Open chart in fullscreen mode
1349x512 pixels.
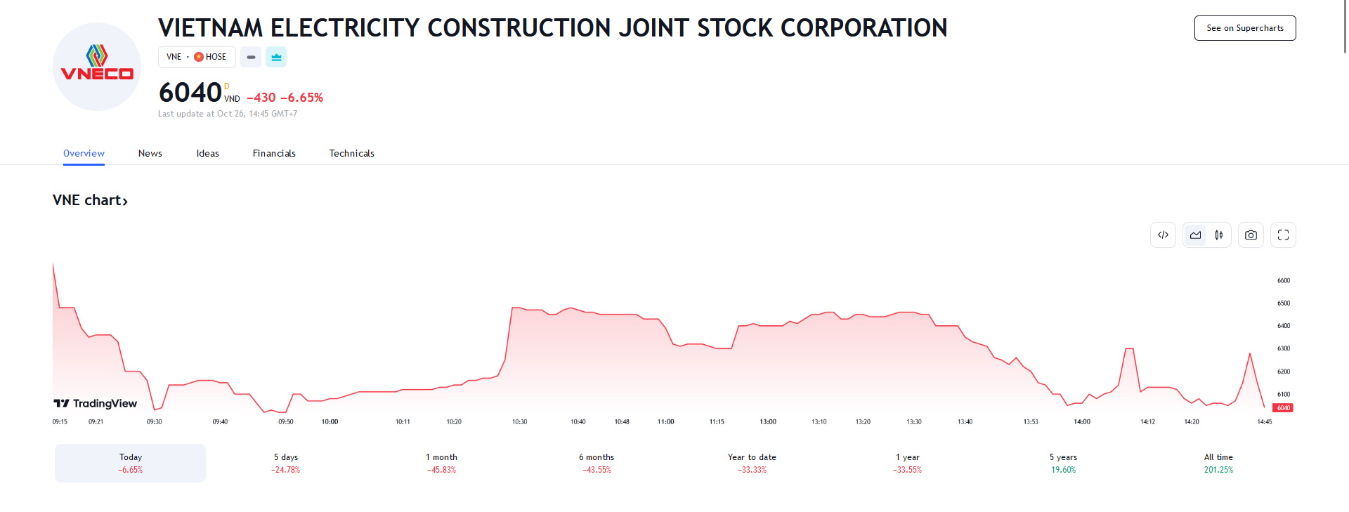(1283, 235)
